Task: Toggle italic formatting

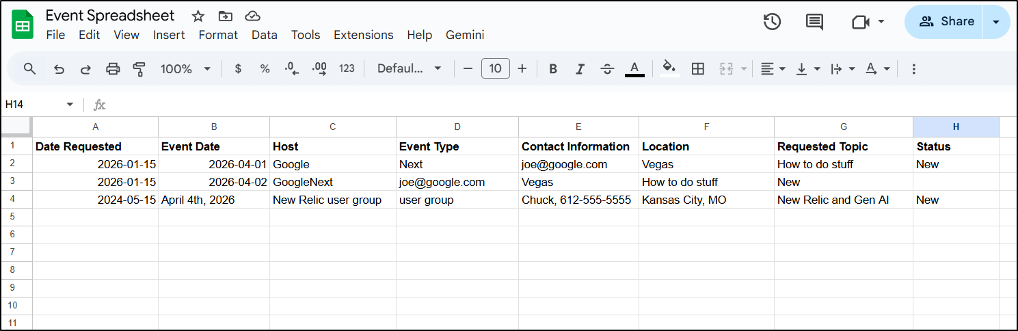Action: [x=580, y=69]
